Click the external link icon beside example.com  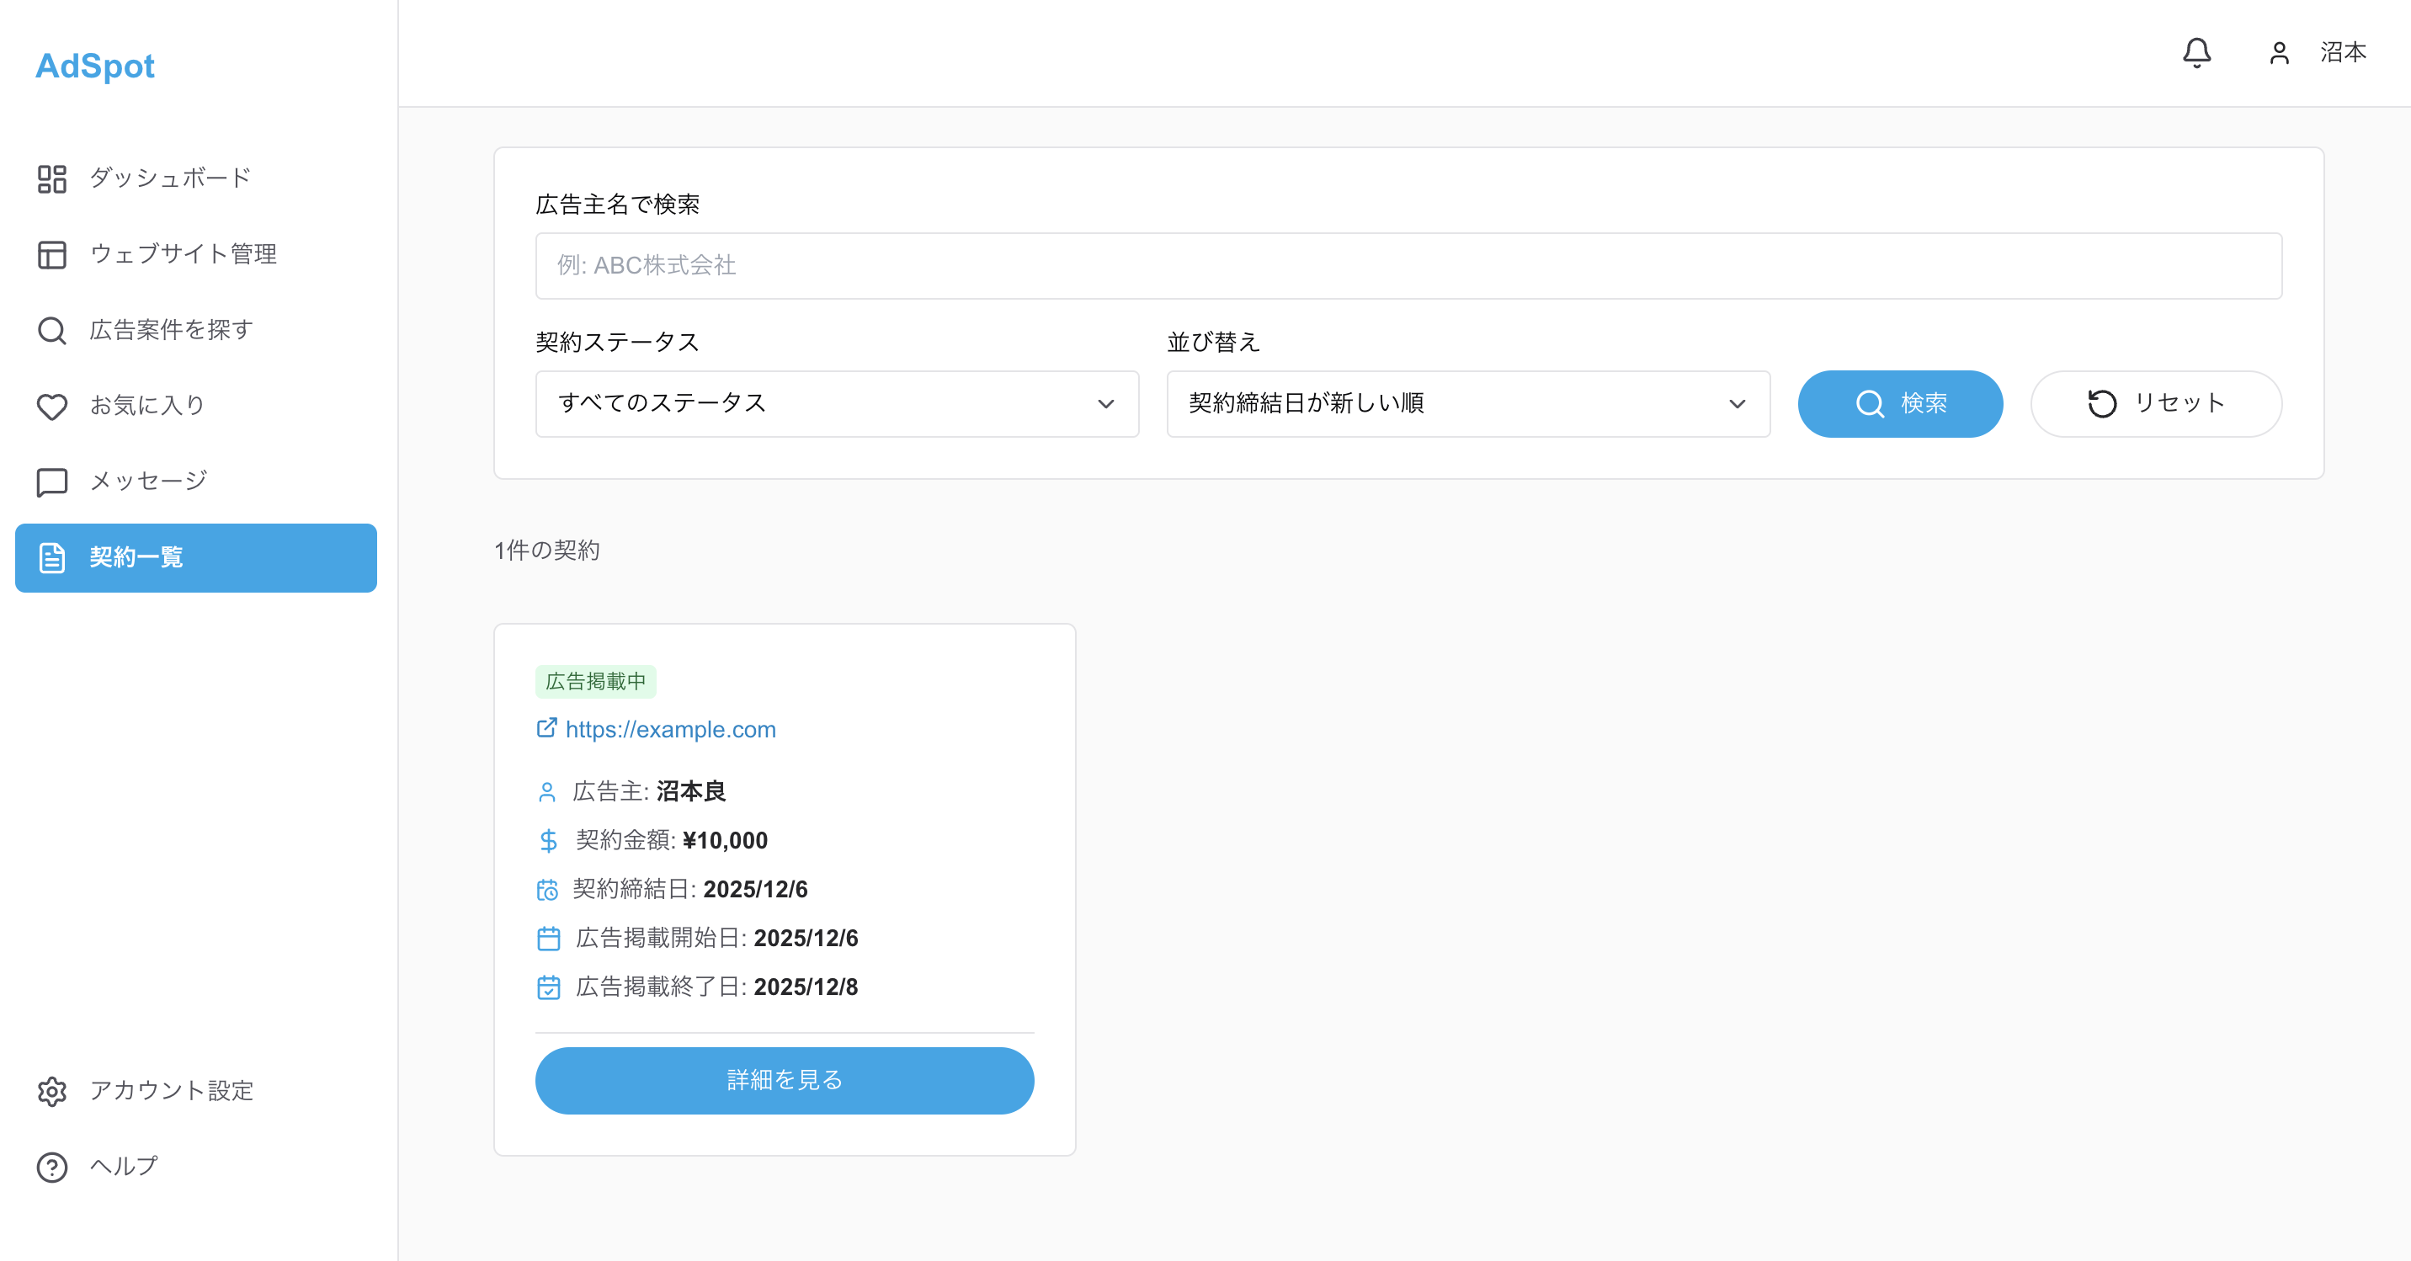547,728
